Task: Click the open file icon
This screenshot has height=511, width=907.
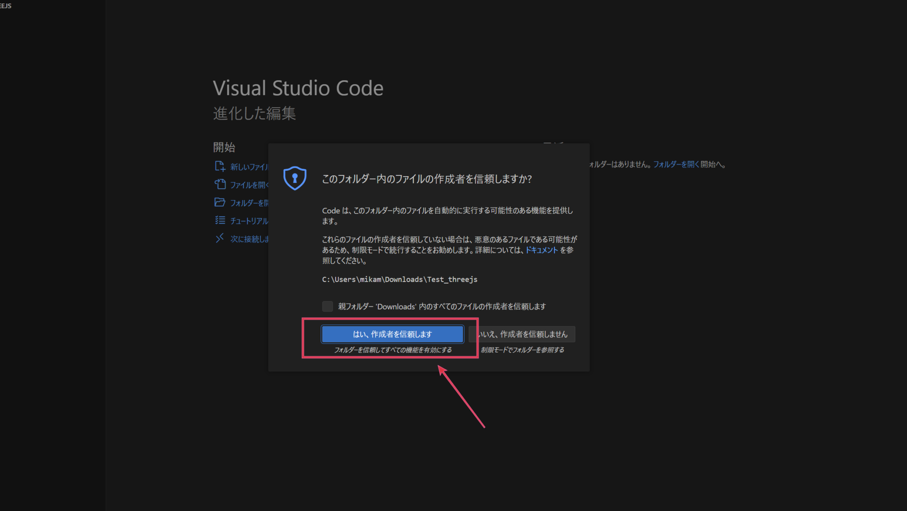Action: [x=220, y=184]
